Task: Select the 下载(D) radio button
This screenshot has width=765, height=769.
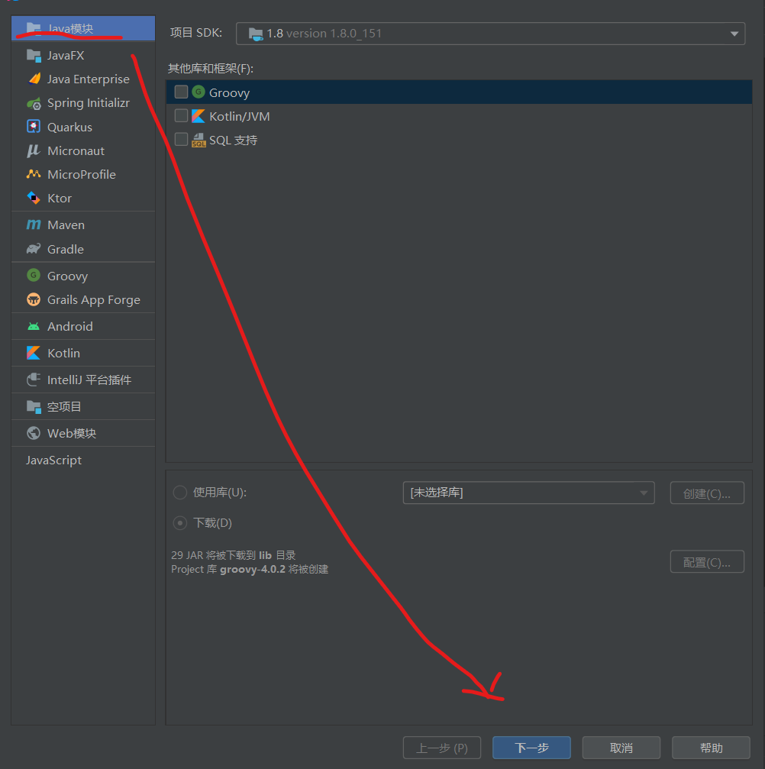Action: coord(180,523)
